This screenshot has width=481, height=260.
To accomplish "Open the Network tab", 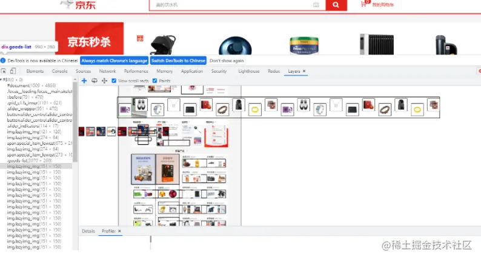I will click(107, 71).
